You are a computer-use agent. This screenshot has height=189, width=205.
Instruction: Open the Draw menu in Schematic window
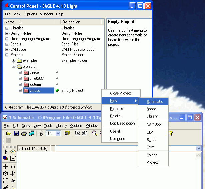26,126
